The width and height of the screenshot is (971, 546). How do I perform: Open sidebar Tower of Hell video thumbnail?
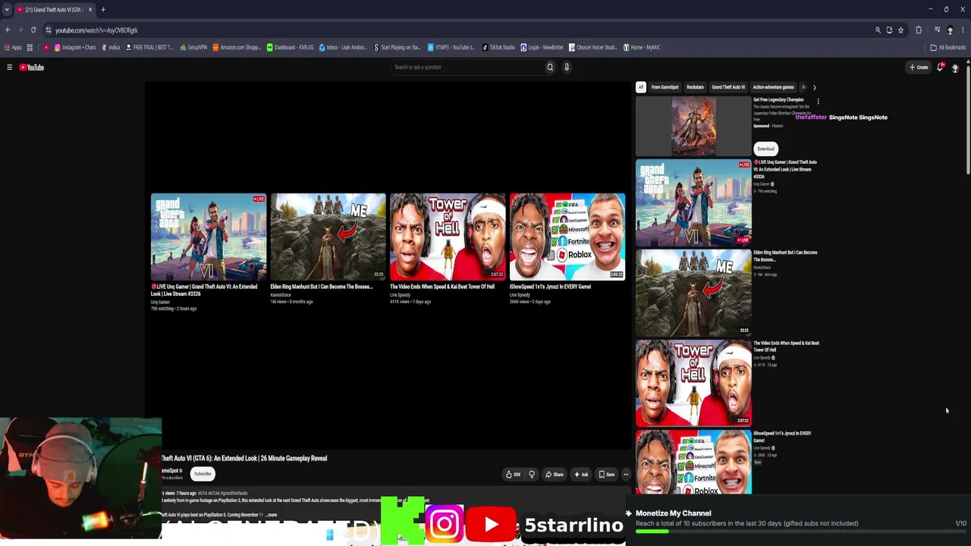[693, 382]
